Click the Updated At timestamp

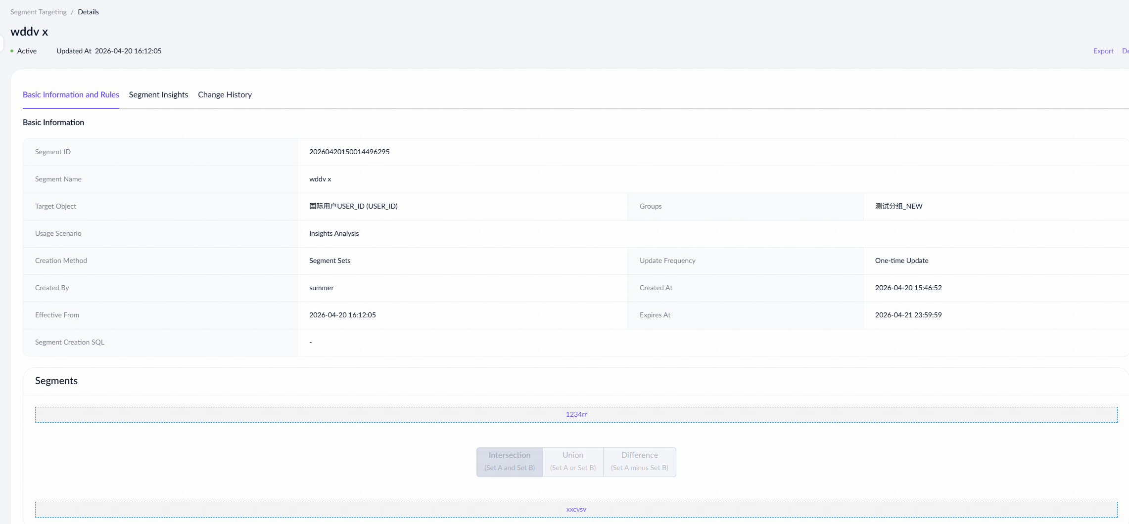pyautogui.click(x=128, y=51)
